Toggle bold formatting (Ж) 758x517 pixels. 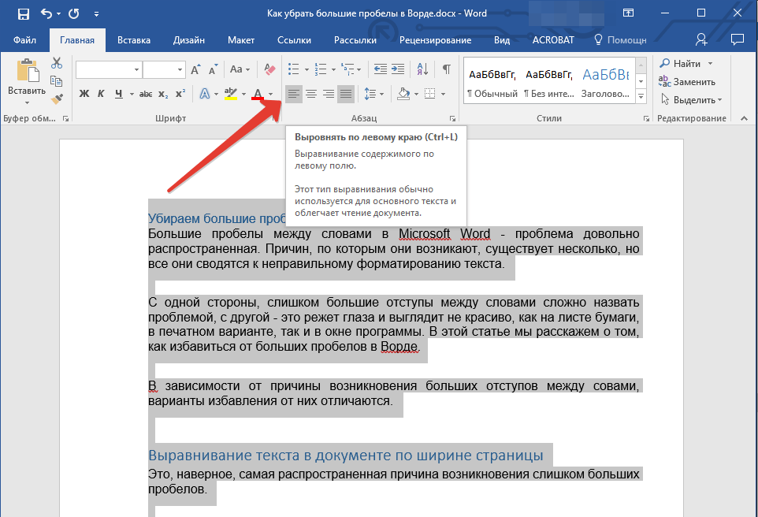click(84, 95)
